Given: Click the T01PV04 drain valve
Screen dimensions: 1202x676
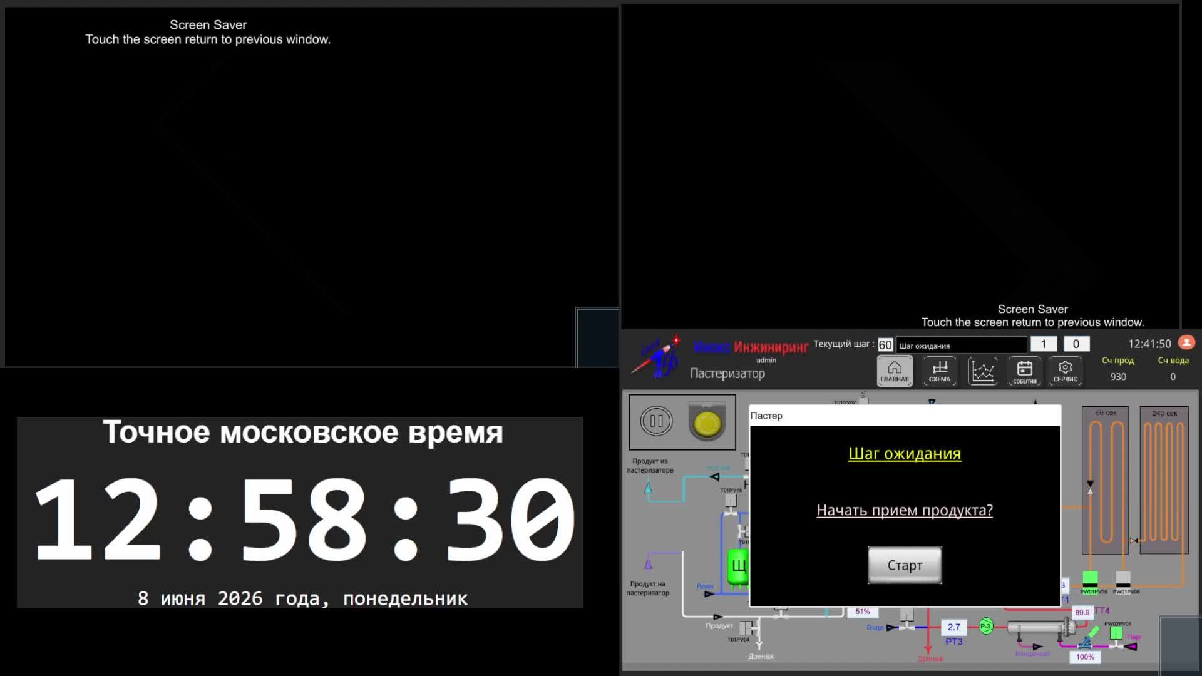Looking at the screenshot, I should tap(749, 627).
